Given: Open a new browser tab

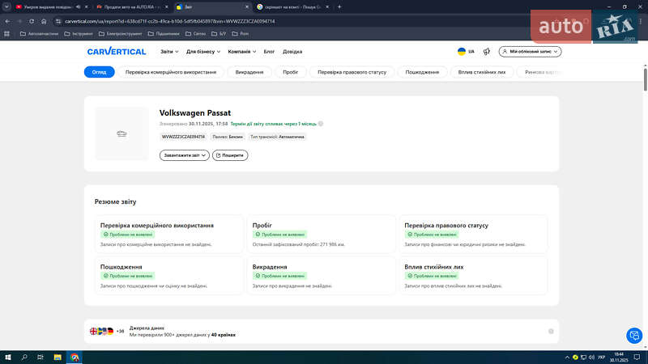Looking at the screenshot, I should (339, 7).
